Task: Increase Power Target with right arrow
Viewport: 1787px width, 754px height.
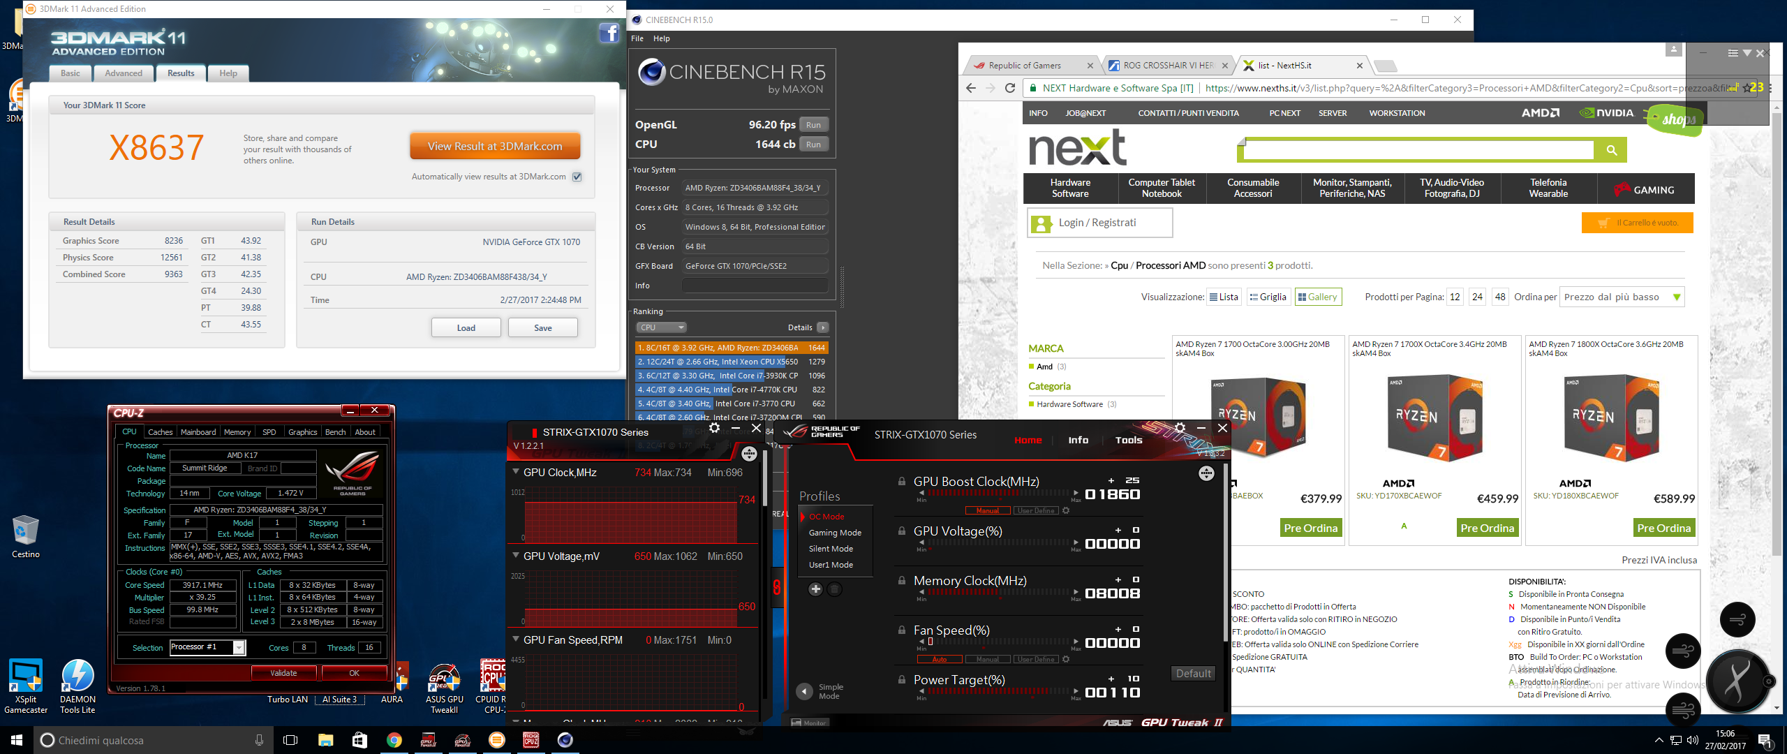Action: tap(1076, 691)
